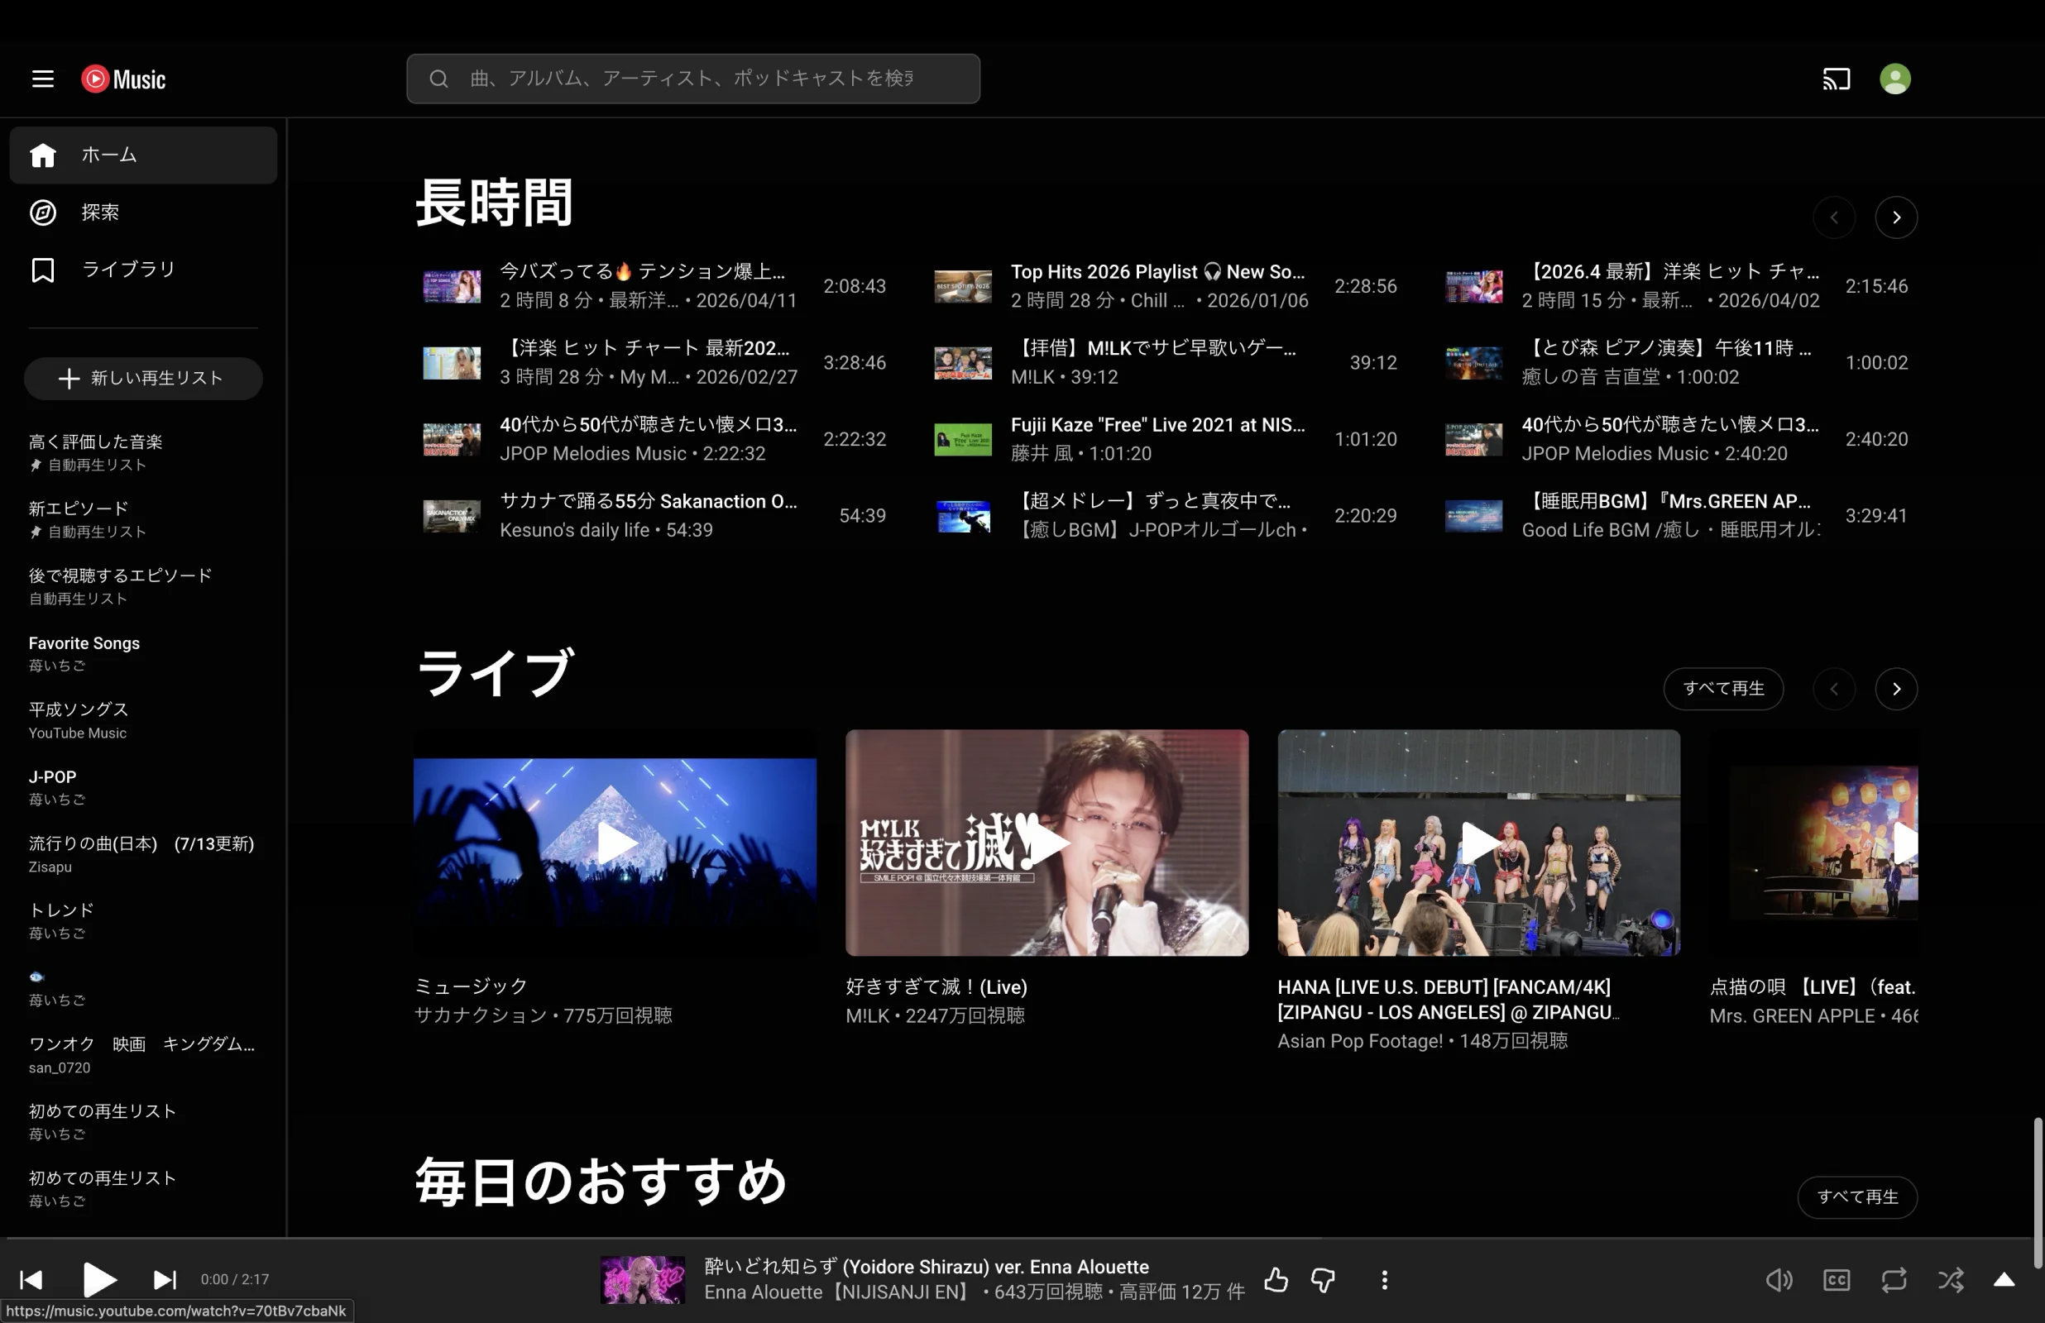The image size is (2045, 1323).
Task: Dislike the current song with thumbs down
Action: click(1324, 1279)
